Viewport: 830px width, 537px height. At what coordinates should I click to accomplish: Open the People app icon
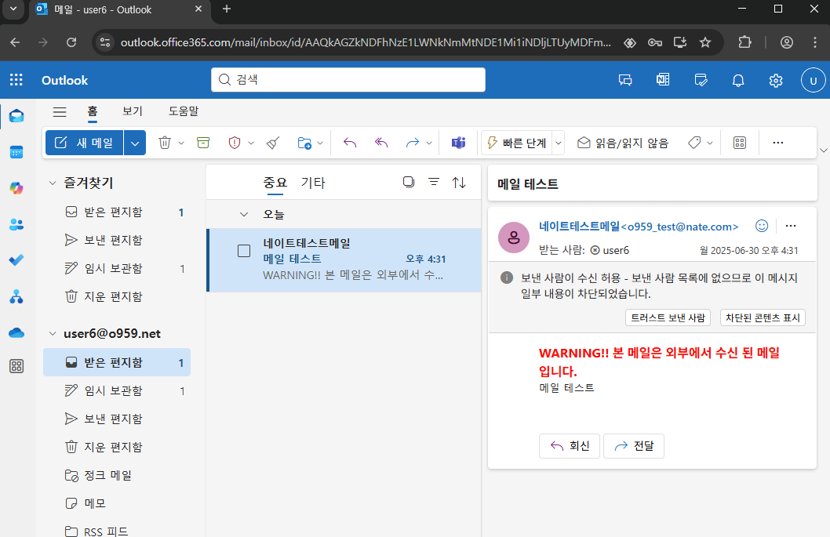[16, 224]
